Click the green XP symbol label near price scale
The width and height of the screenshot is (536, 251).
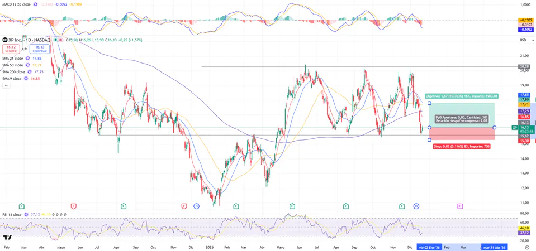pyautogui.click(x=515, y=128)
